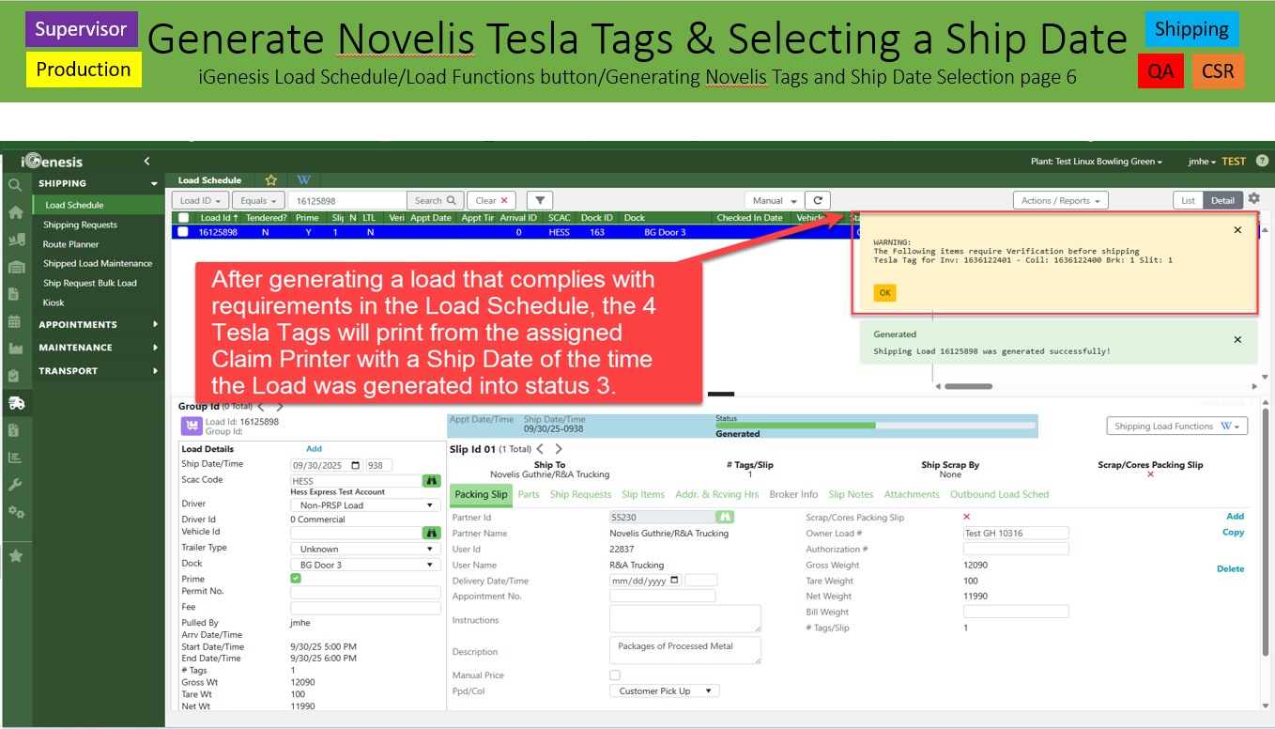
Task: Open the clipboard check icon in the left rail
Action: (x=14, y=376)
